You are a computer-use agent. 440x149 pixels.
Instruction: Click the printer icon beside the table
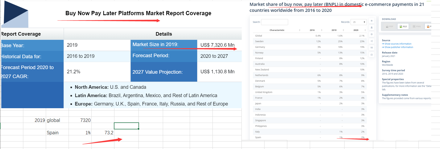pos(372,55)
